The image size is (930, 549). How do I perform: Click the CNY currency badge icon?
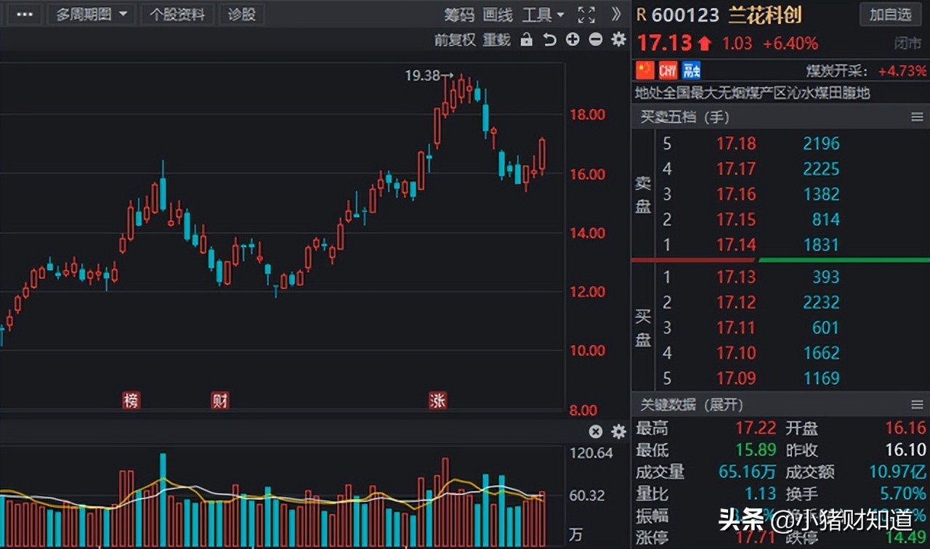pos(668,70)
